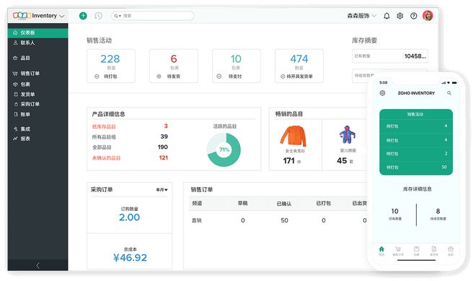Click the 全部品目 row
Screen dimensions: 476x281
[130, 147]
